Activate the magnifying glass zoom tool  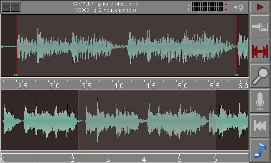pyautogui.click(x=260, y=76)
